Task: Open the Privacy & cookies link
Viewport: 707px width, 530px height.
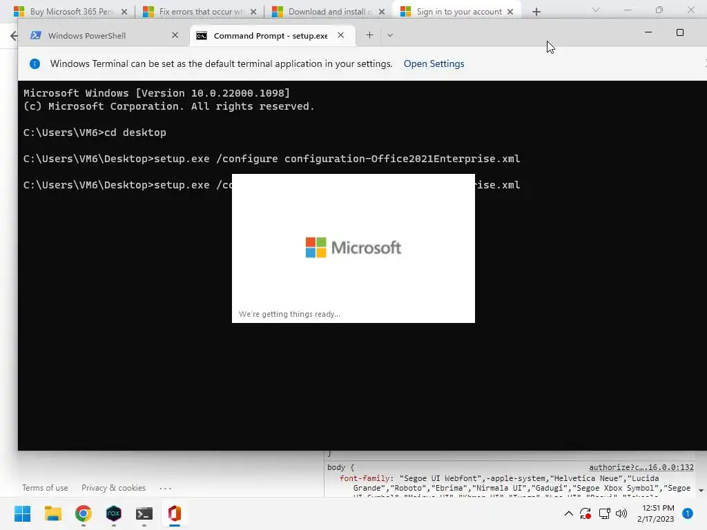Action: pyautogui.click(x=114, y=488)
